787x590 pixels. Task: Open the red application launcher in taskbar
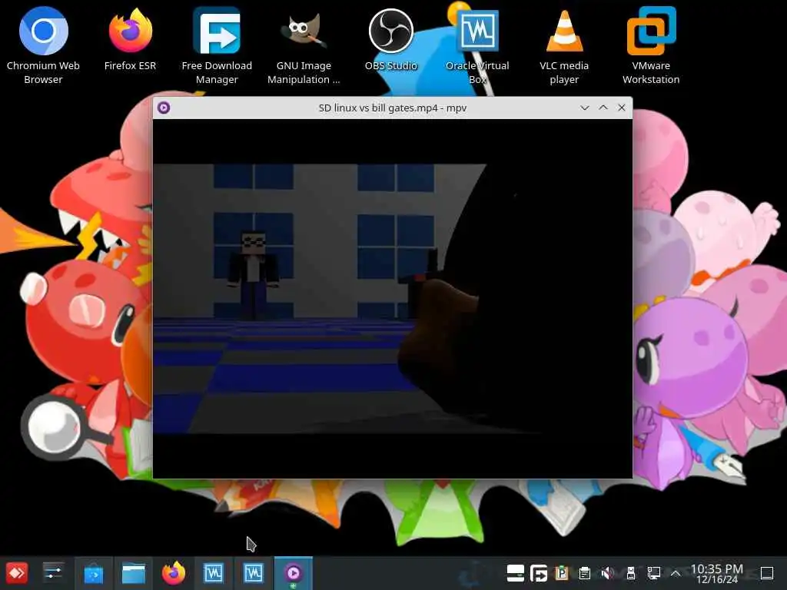(17, 573)
